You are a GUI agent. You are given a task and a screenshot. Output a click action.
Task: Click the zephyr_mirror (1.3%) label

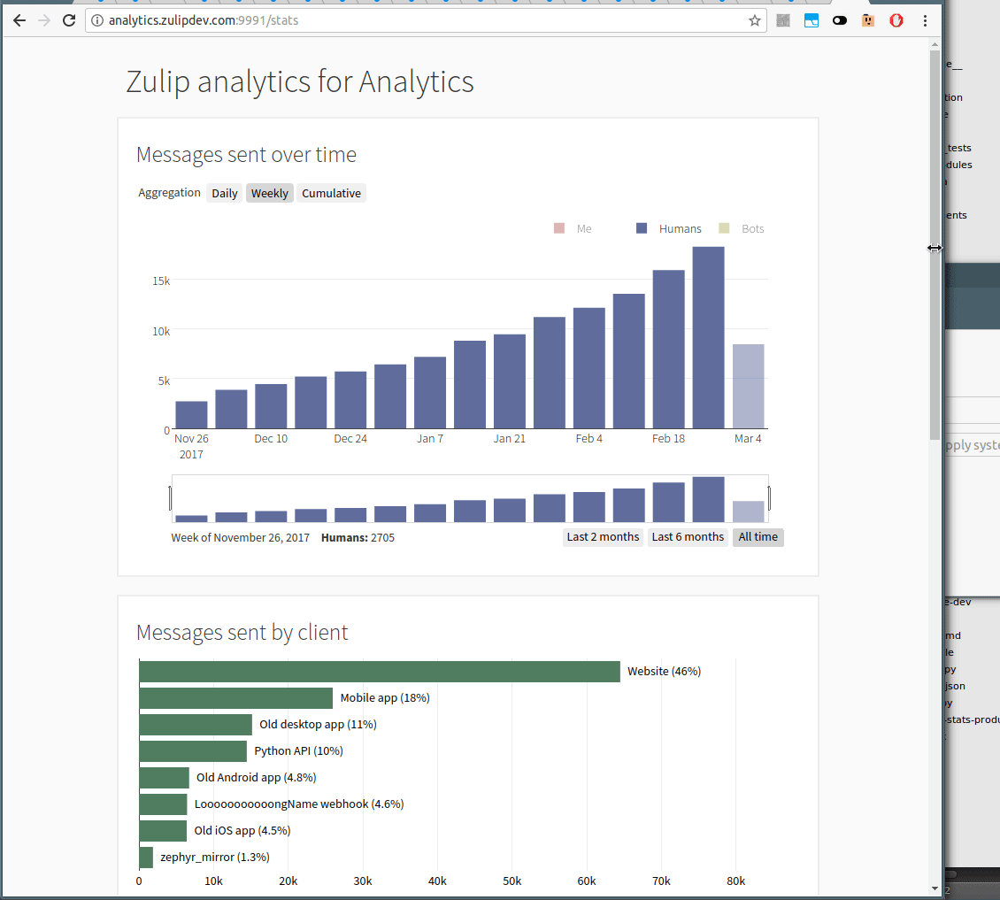tap(215, 858)
